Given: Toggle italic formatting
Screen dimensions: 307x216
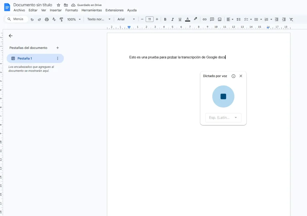Looking at the screenshot, I should tap(172, 19).
